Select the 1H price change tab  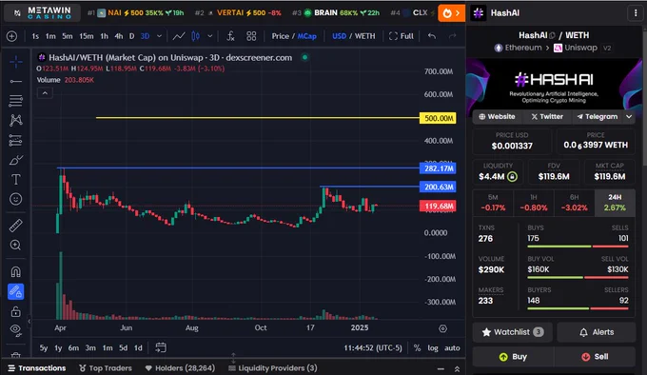pyautogui.click(x=534, y=203)
